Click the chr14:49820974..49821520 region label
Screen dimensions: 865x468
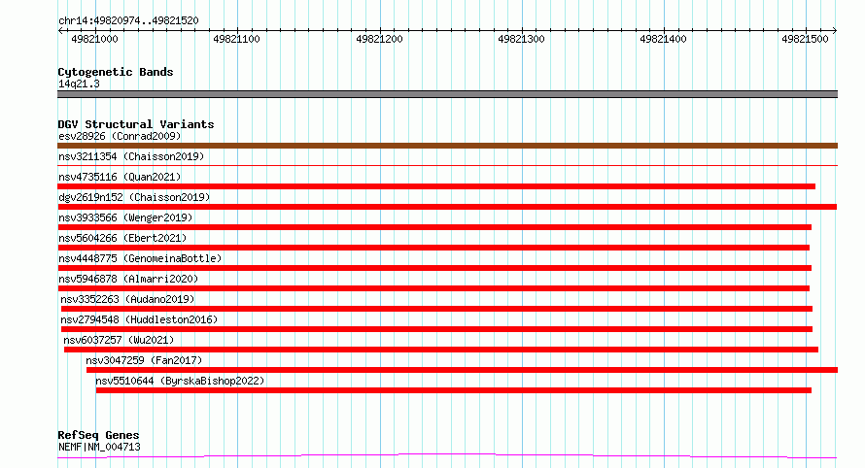128,20
